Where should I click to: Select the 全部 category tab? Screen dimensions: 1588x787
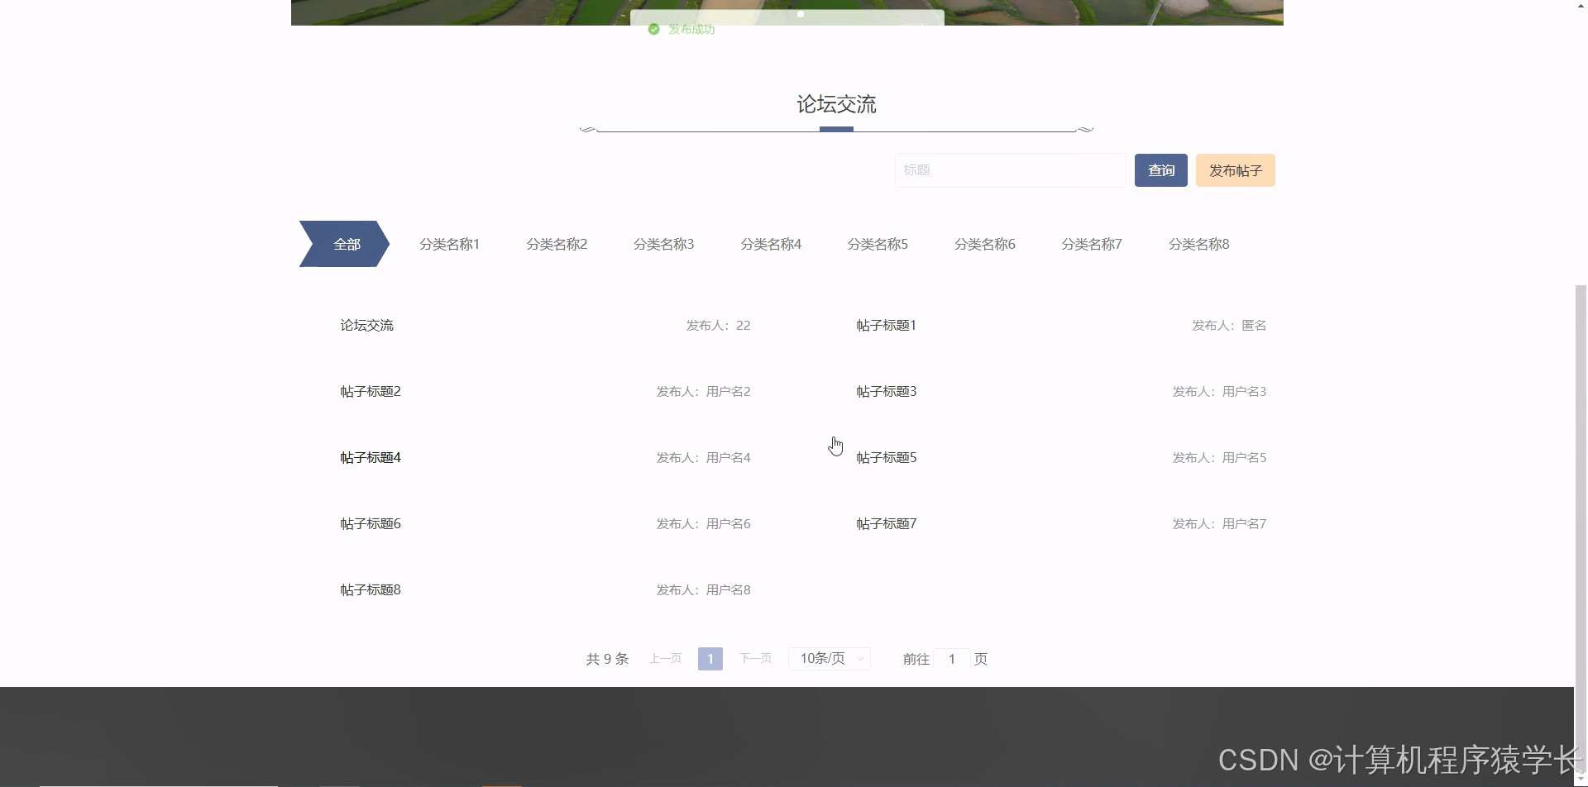click(344, 244)
